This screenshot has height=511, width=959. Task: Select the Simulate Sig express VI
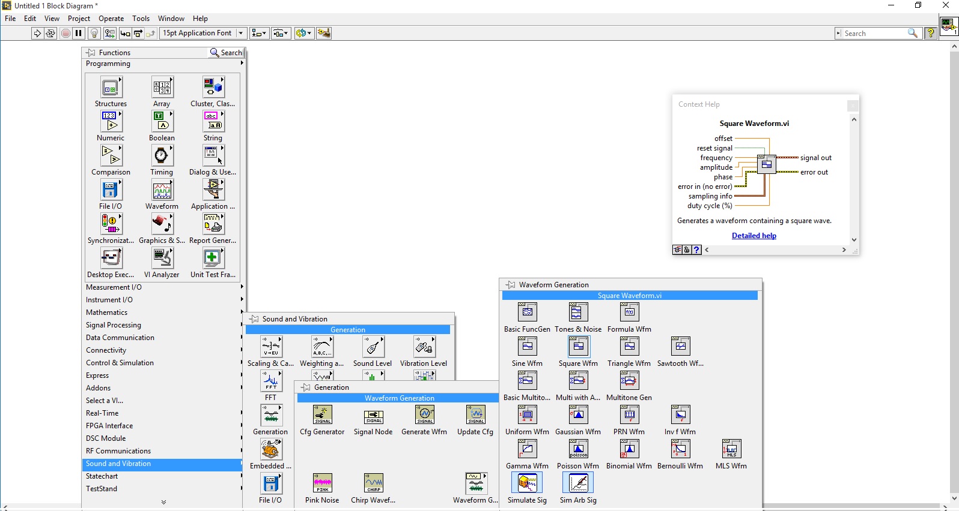click(x=527, y=483)
